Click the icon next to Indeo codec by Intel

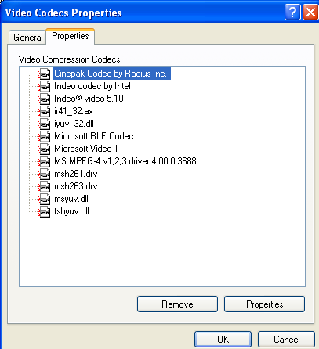pos(44,87)
